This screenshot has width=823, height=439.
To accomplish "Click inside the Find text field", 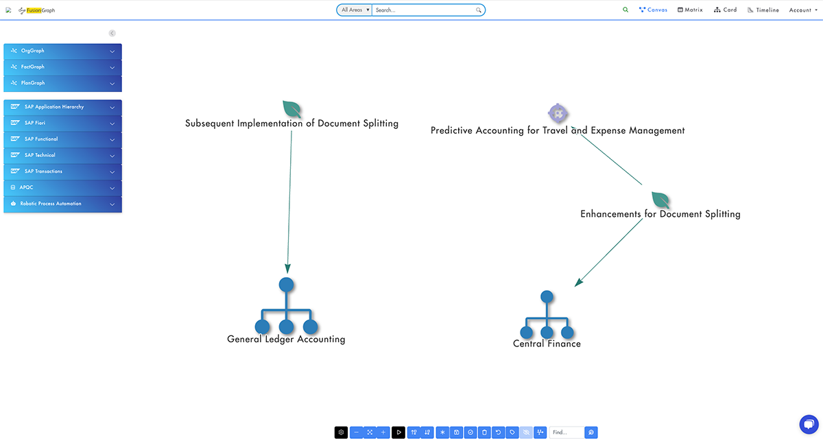I will [566, 432].
